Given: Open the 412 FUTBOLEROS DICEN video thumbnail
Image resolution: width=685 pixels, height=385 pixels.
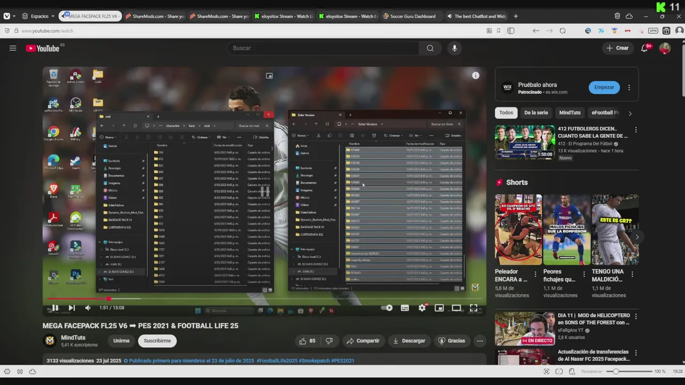Looking at the screenshot, I should 524,142.
